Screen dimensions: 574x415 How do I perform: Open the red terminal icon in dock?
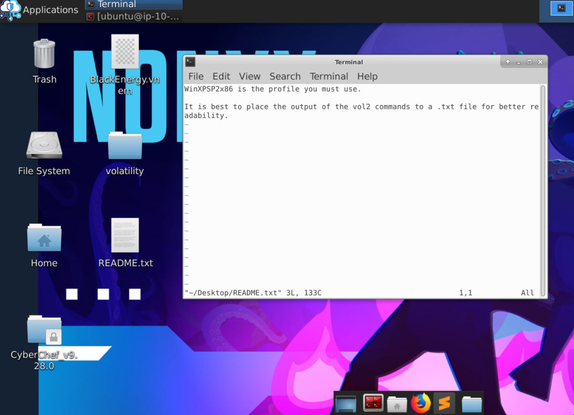coord(373,403)
